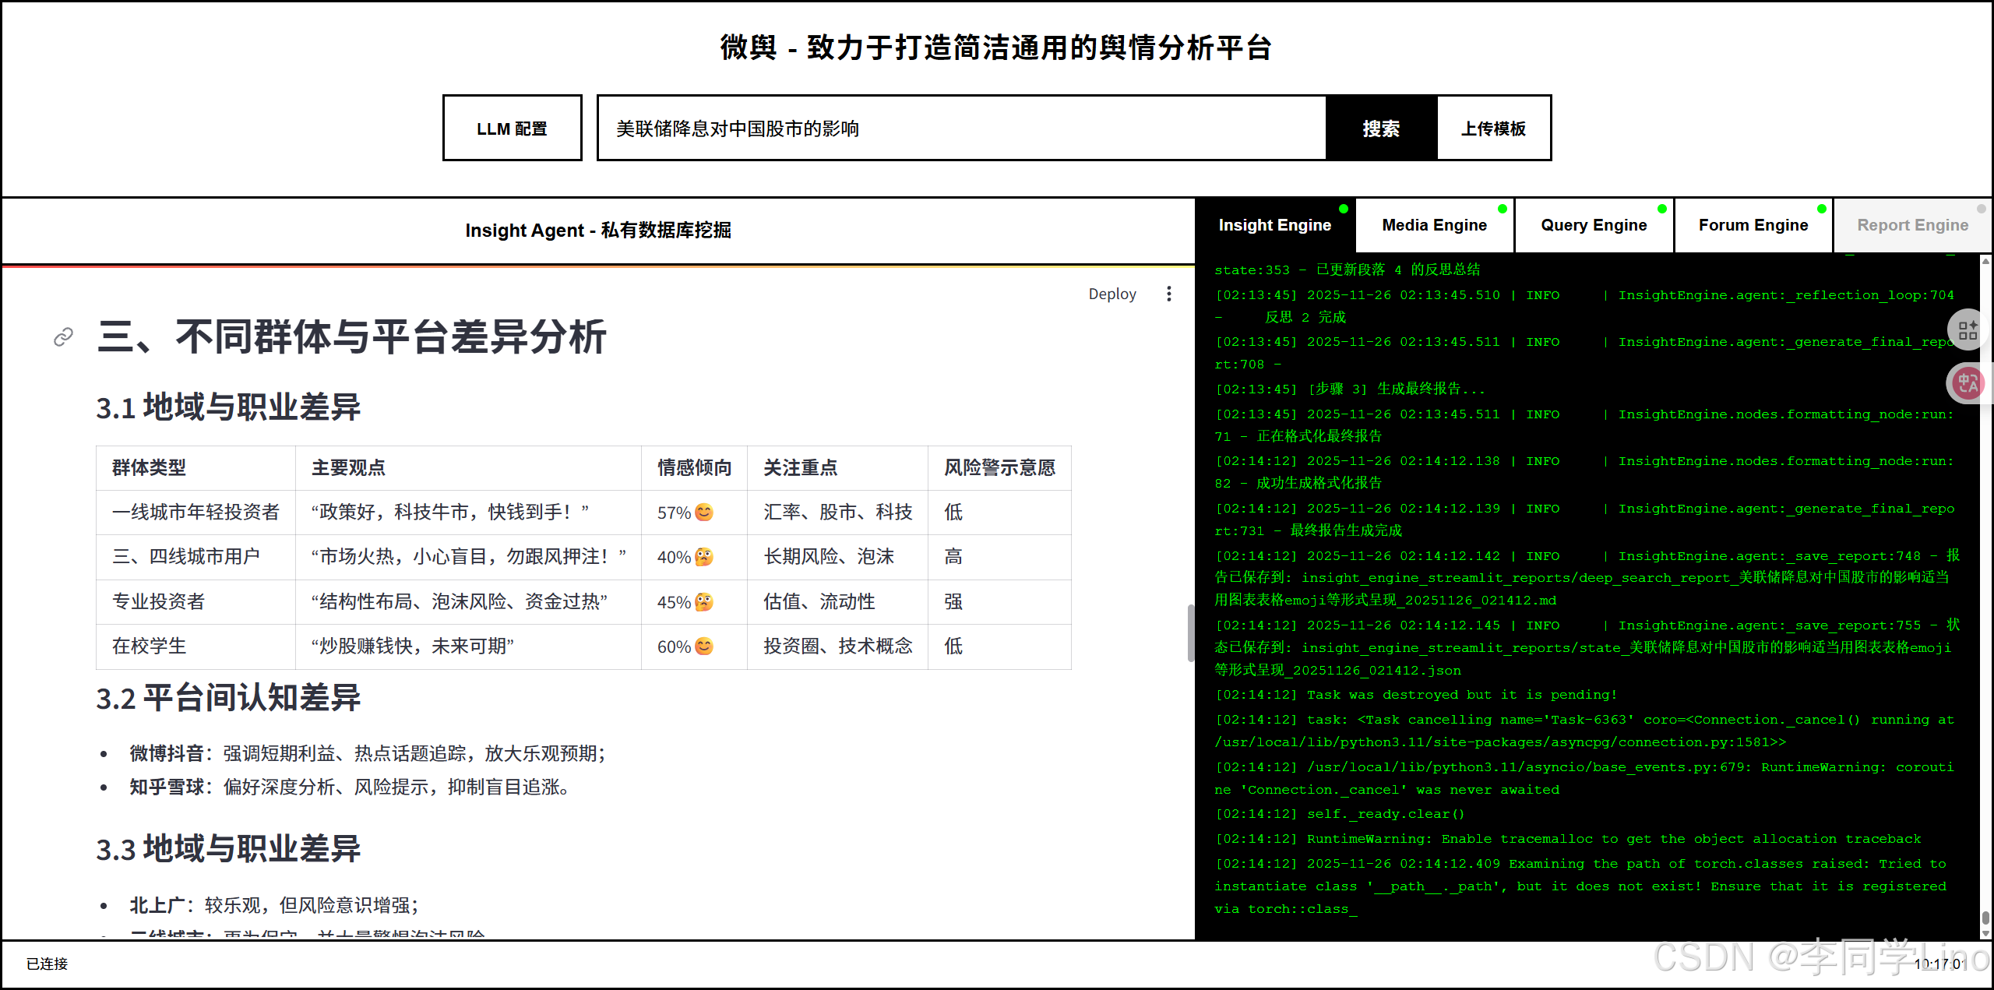Click the 已连接 connection status label

point(48,964)
